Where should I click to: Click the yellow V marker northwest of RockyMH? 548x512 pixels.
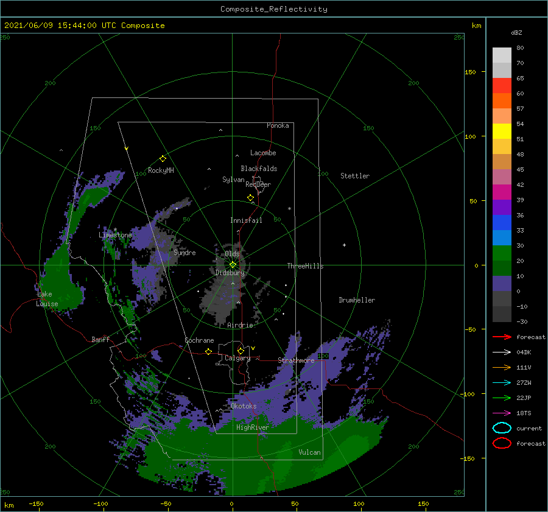point(127,149)
